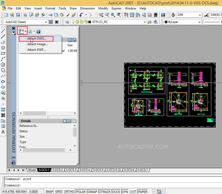Enable ORTHO mode in the status bar
This screenshot has width=222, height=194.
point(69,191)
